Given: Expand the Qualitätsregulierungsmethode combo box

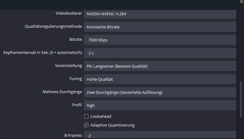Looking at the screenshot, I should point(160,27).
